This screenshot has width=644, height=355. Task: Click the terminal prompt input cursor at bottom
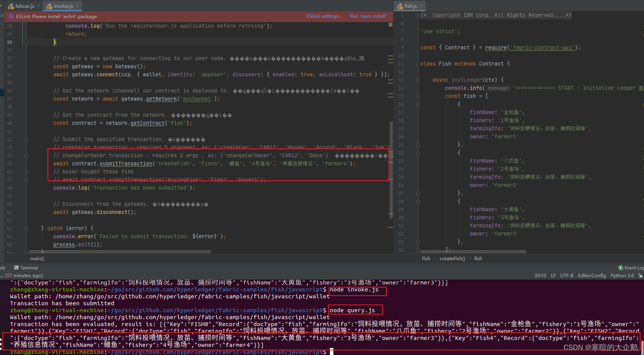331,352
